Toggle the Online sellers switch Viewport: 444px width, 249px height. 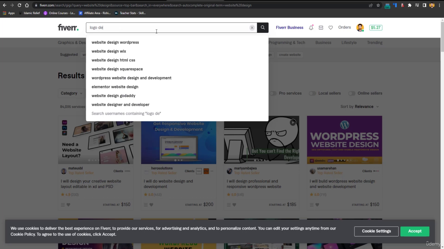(352, 93)
